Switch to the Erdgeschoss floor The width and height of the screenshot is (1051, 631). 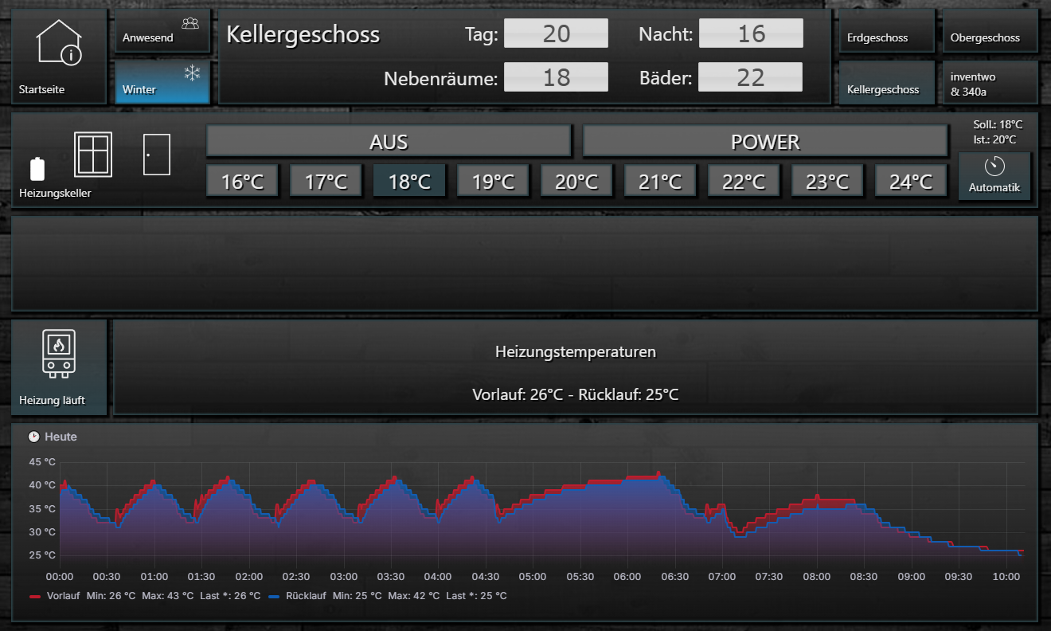pyautogui.click(x=887, y=31)
